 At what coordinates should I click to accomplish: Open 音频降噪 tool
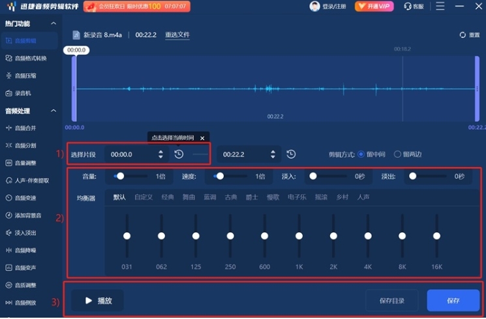(21, 251)
